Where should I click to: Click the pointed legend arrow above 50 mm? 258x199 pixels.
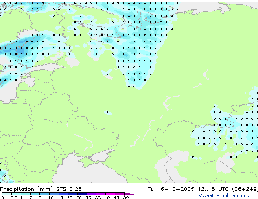click(x=129, y=194)
